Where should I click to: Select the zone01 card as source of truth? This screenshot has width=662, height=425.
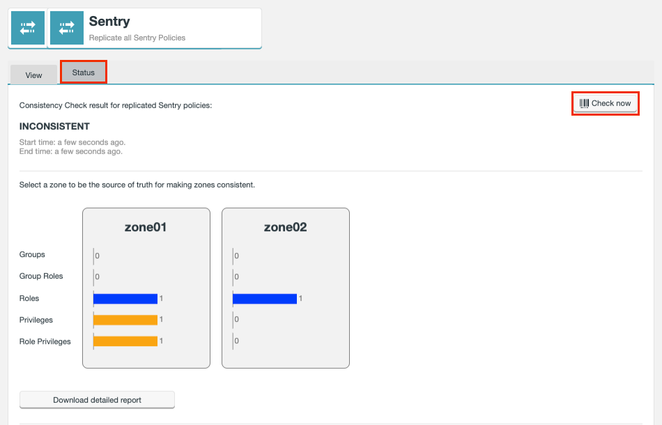coord(146,288)
